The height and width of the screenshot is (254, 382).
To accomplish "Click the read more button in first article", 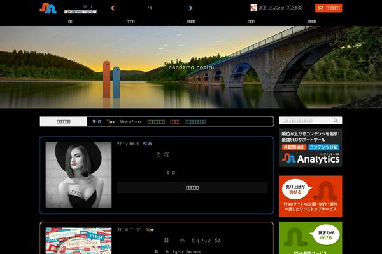I will point(192,188).
